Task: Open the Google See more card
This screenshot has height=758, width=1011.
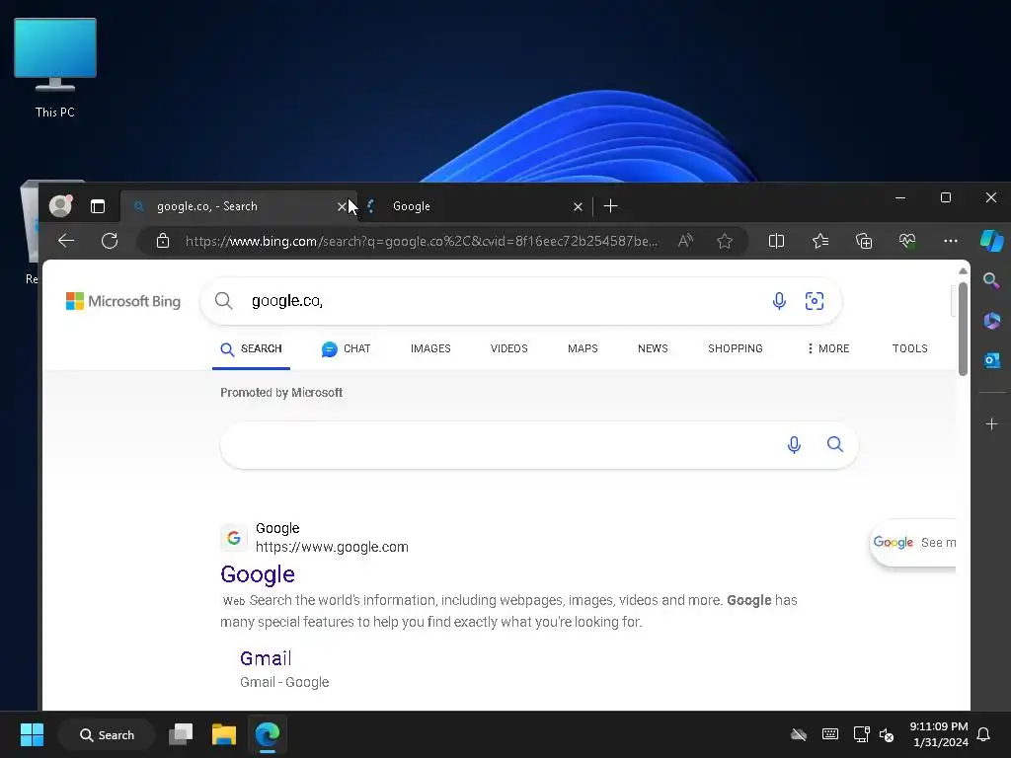Action: [x=913, y=543]
